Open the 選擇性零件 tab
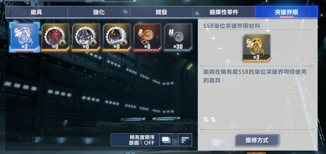 click(224, 12)
